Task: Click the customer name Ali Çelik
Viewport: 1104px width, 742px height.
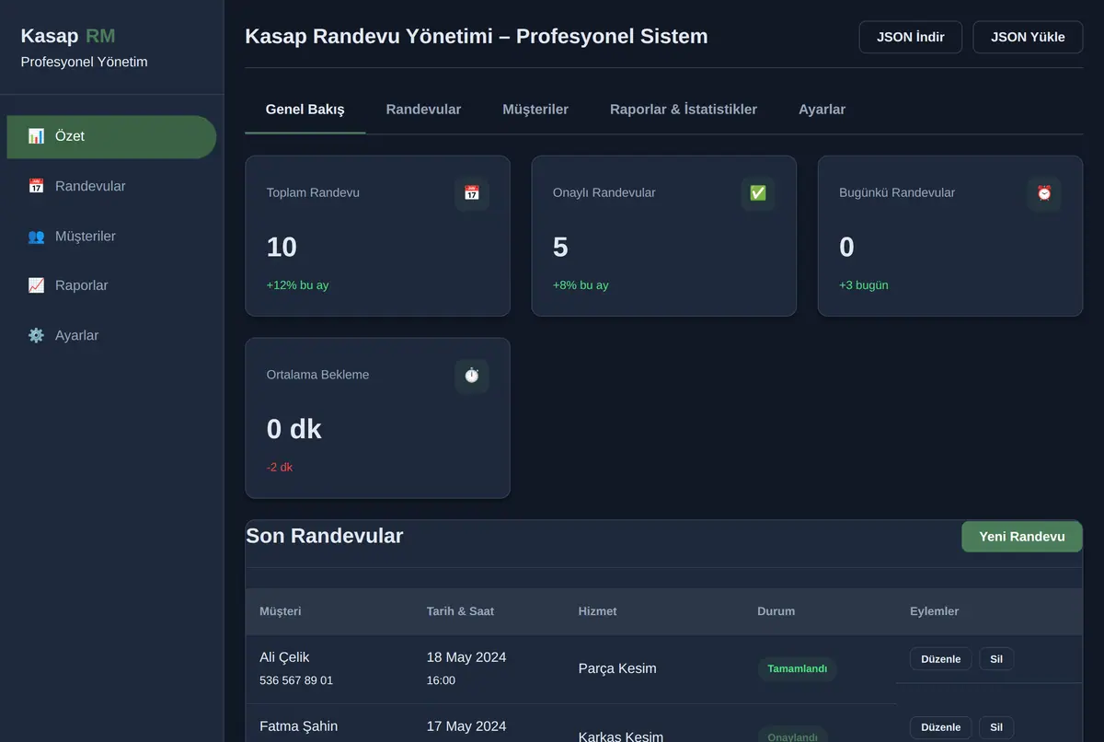Action: click(284, 657)
